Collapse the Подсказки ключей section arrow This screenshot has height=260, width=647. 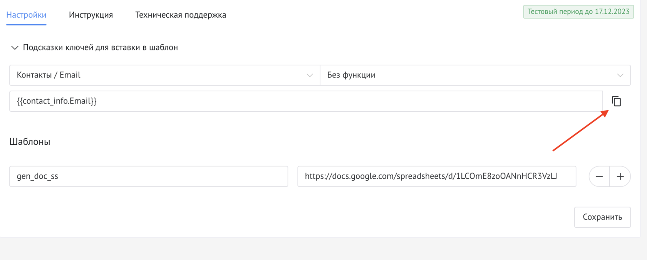15,47
